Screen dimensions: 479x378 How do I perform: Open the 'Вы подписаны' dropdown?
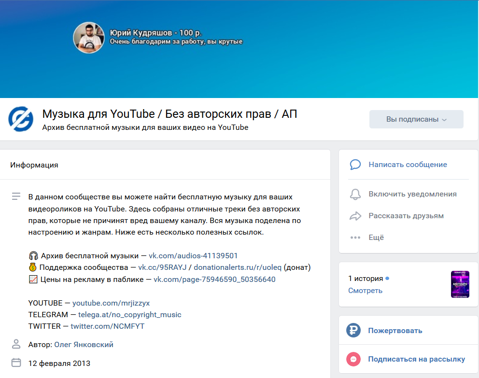416,119
